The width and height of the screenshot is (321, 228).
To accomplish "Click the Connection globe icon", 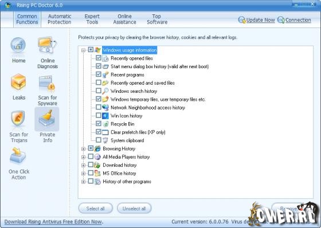I will (x=281, y=20).
